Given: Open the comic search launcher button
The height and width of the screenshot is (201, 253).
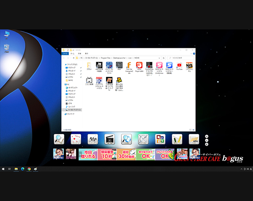Looking at the screenshot, I should coord(59,139).
